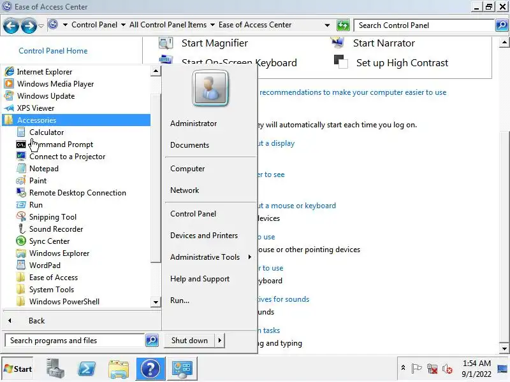Click Set up High Contrast
Screen dimensions: 510x382
(402, 62)
